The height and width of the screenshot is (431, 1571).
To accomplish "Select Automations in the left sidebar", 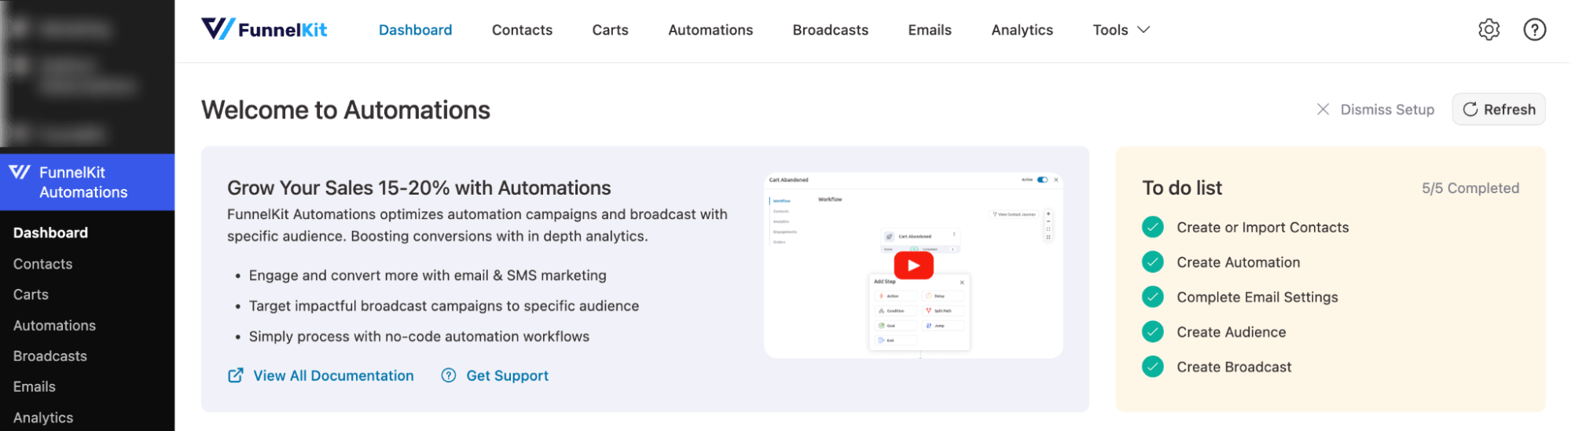I will coord(54,325).
